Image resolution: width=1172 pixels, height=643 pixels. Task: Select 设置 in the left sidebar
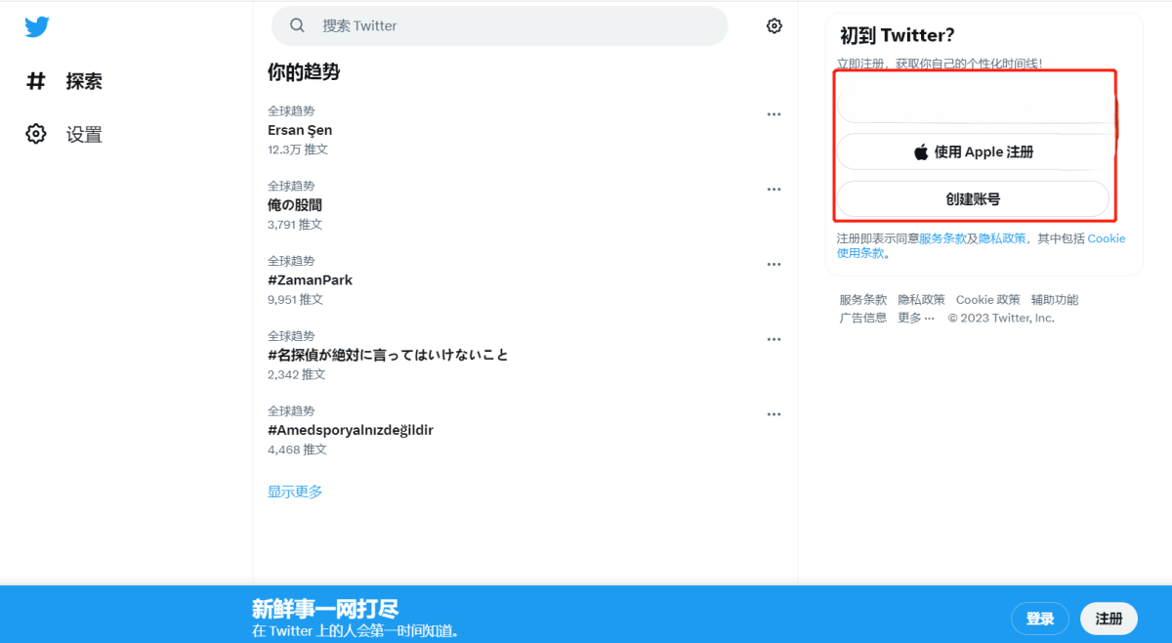pos(83,134)
